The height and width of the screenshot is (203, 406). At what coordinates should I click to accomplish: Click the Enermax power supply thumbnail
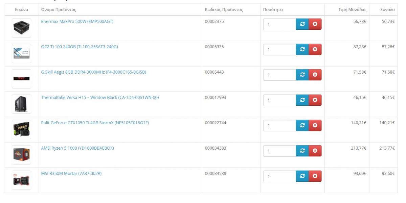tap(21, 28)
